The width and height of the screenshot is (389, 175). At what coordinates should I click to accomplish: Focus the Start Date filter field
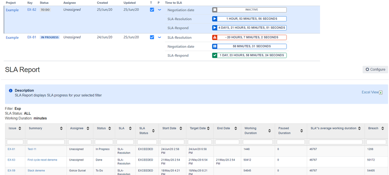click(172, 142)
